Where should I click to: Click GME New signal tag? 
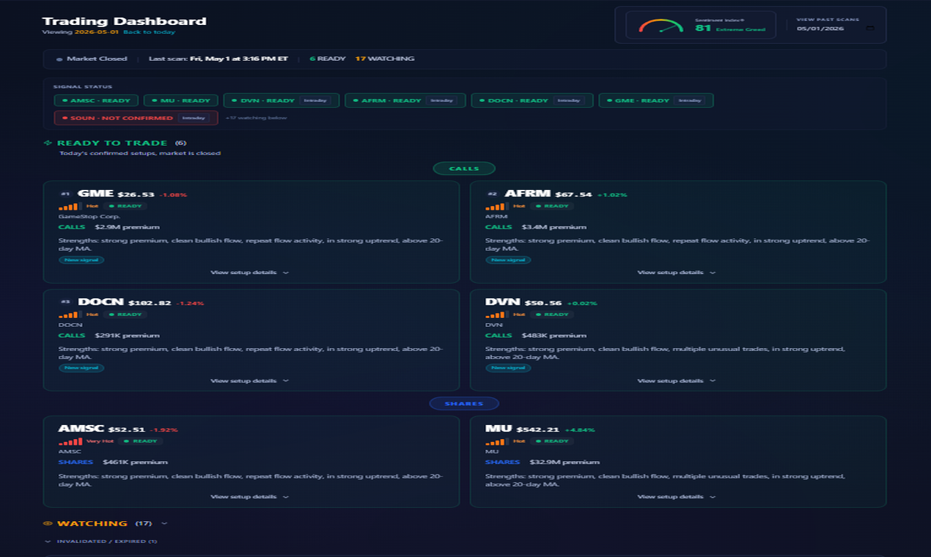click(x=81, y=260)
